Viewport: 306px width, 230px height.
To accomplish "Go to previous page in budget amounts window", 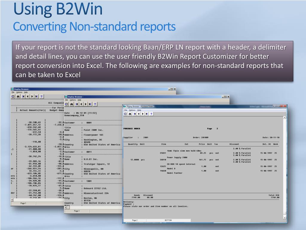I will point(27,96).
